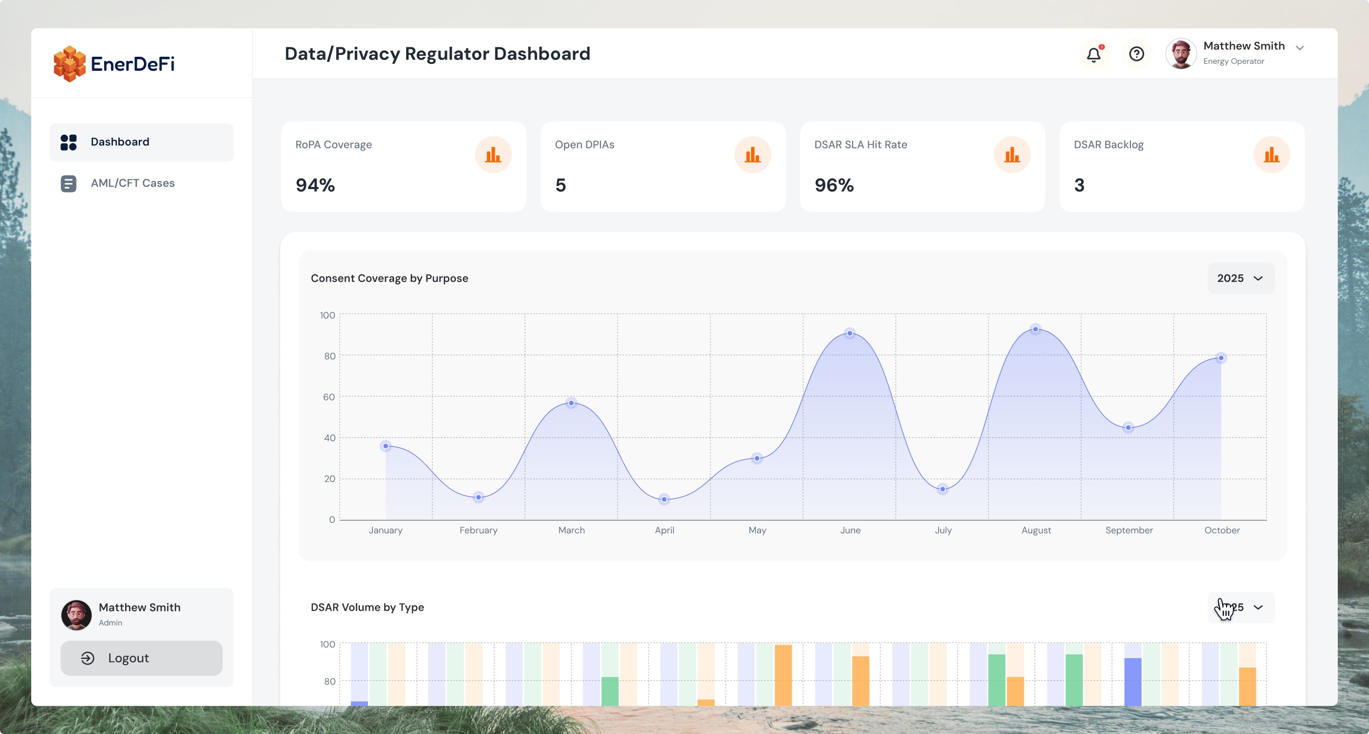Screen dimensions: 1369x734
Task: Click the DSAR SLA Hit Rate label
Action: (861, 145)
